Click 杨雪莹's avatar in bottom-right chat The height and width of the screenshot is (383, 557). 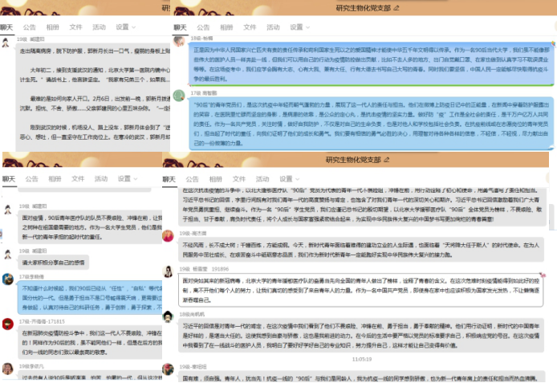point(169,270)
